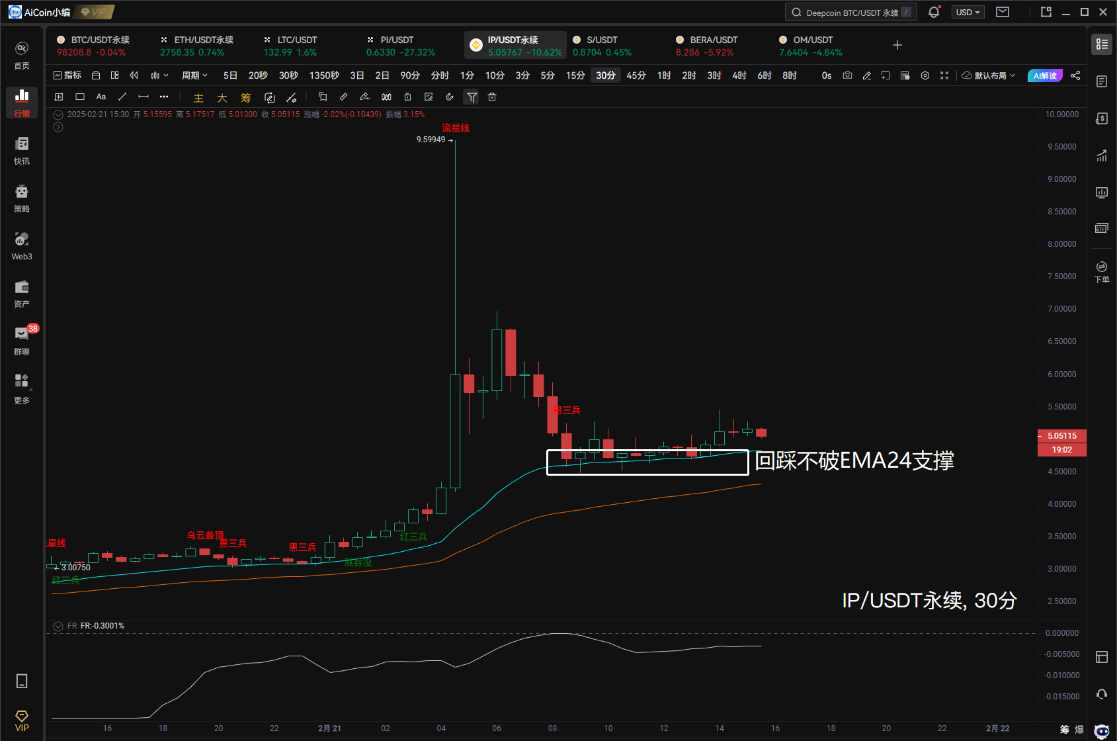Toggle the filter funnel tool

tap(472, 97)
